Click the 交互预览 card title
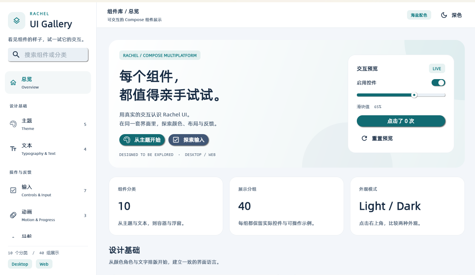Image resolution: width=475 pixels, height=275 pixels. tap(367, 69)
